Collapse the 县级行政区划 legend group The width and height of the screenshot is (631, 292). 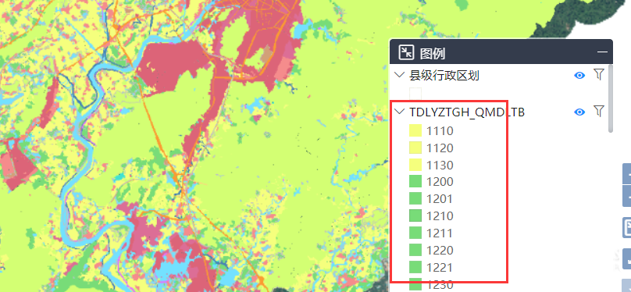[400, 75]
